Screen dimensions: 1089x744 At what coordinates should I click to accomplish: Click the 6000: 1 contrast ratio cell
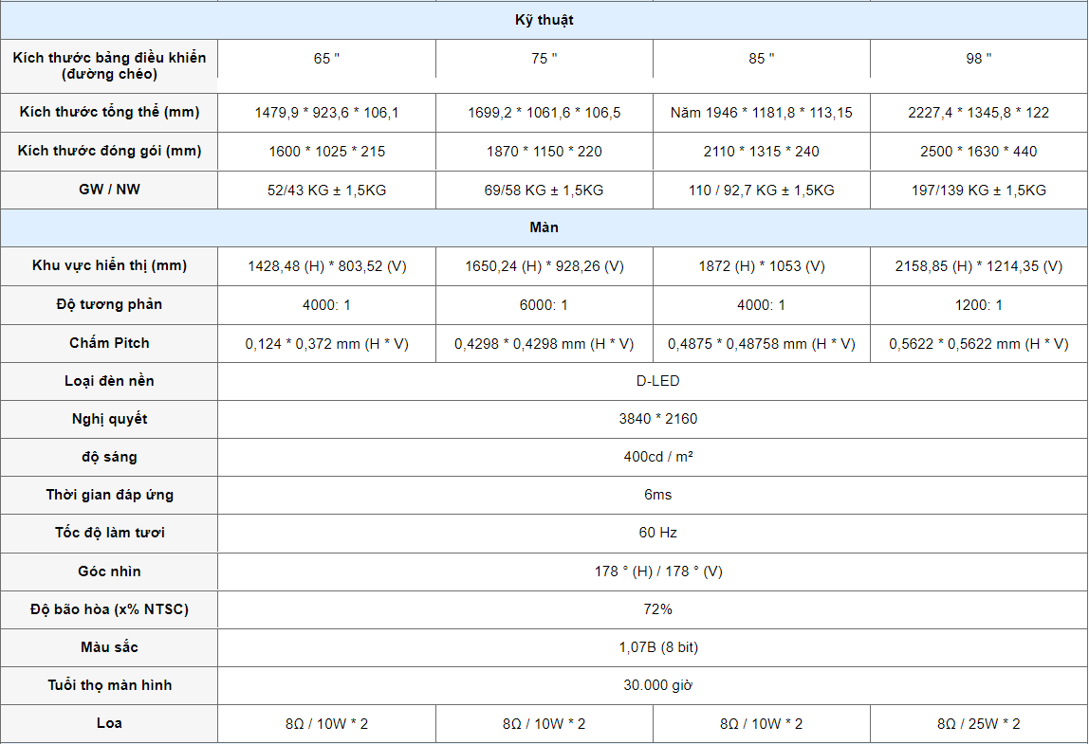click(x=544, y=305)
